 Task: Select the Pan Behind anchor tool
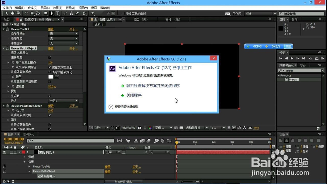(38, 13)
